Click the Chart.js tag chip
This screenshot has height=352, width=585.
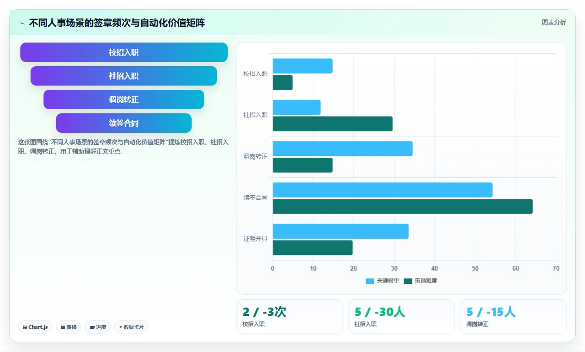pyautogui.click(x=36, y=327)
